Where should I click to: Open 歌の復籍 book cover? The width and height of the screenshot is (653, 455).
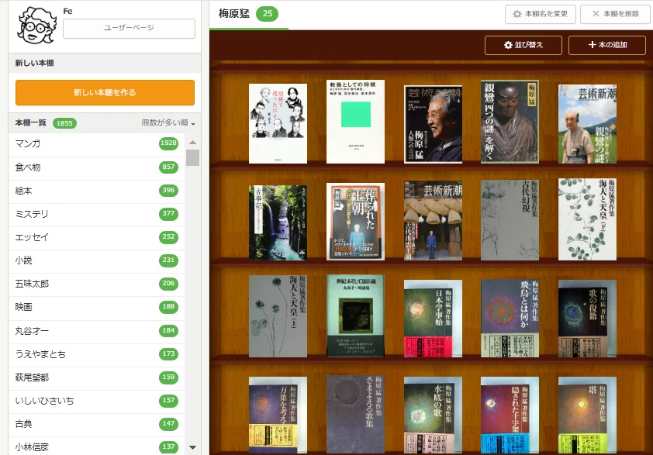click(587, 319)
